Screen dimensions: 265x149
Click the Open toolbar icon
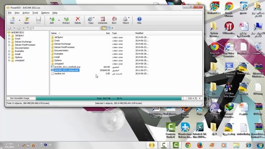(x=26, y=20)
